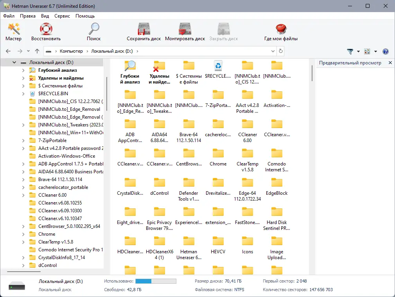395x297 pixels.
Task: Collapse Локальный диск (D:) tree node
Action: 14,62
